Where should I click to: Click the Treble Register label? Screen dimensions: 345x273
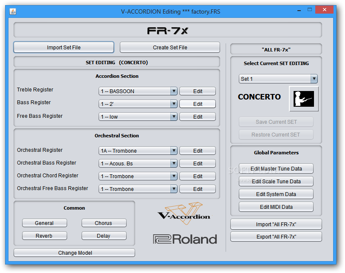[35, 90]
